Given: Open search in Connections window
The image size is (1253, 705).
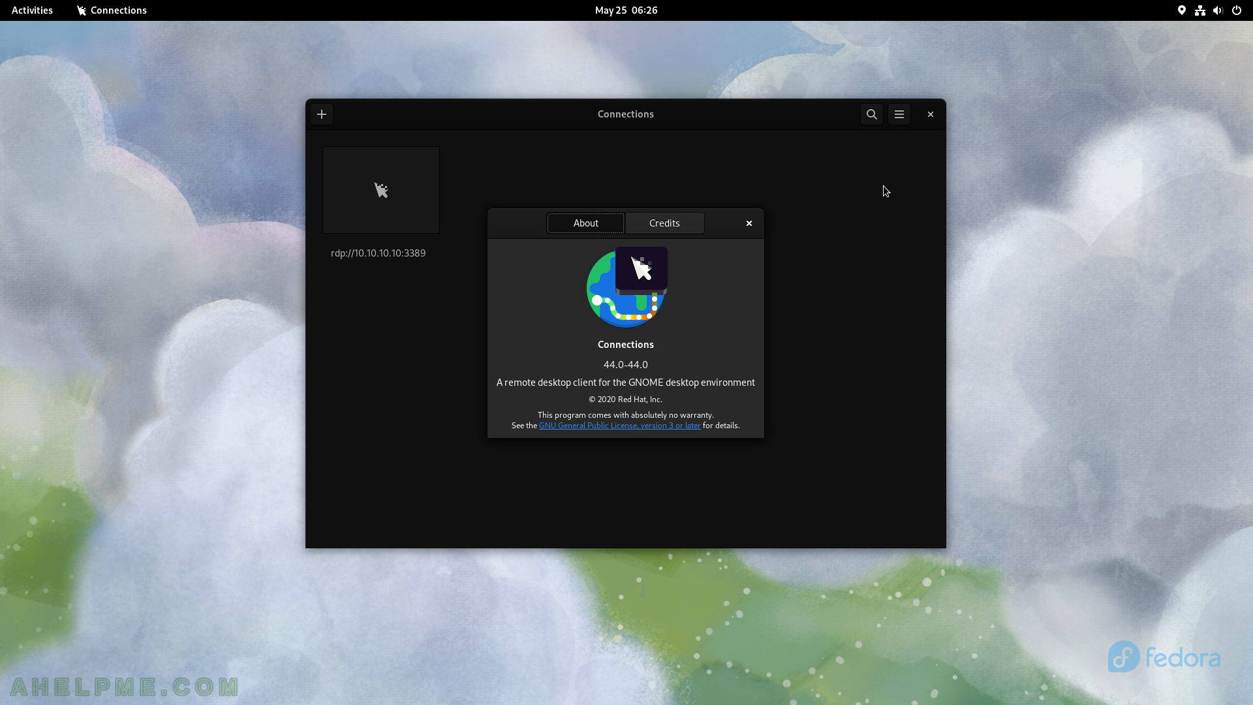Looking at the screenshot, I should pyautogui.click(x=871, y=114).
